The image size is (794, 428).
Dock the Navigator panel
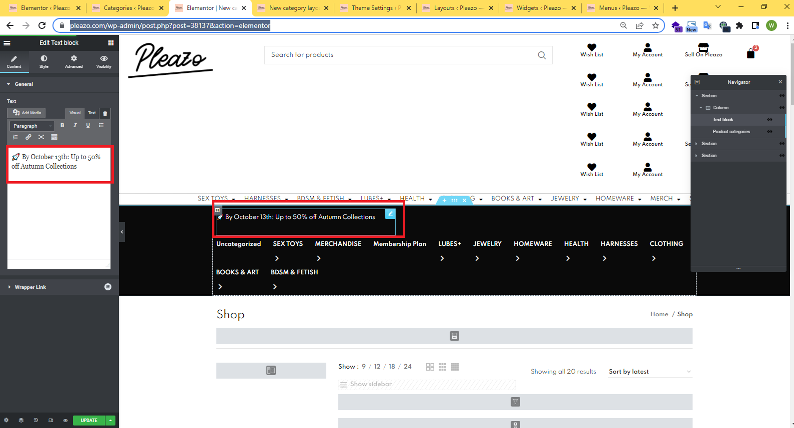pyautogui.click(x=697, y=82)
